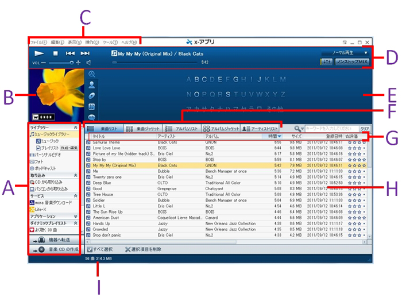The height and width of the screenshot is (301, 402).
Task: Click the Stop playback button
Action: point(55,53)
